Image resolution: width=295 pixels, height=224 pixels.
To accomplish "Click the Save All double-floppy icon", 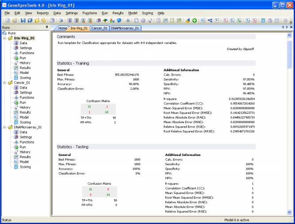I will coord(30,20).
